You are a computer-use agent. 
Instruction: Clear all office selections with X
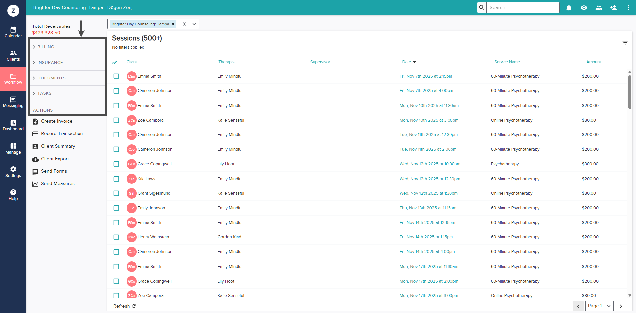(185, 24)
